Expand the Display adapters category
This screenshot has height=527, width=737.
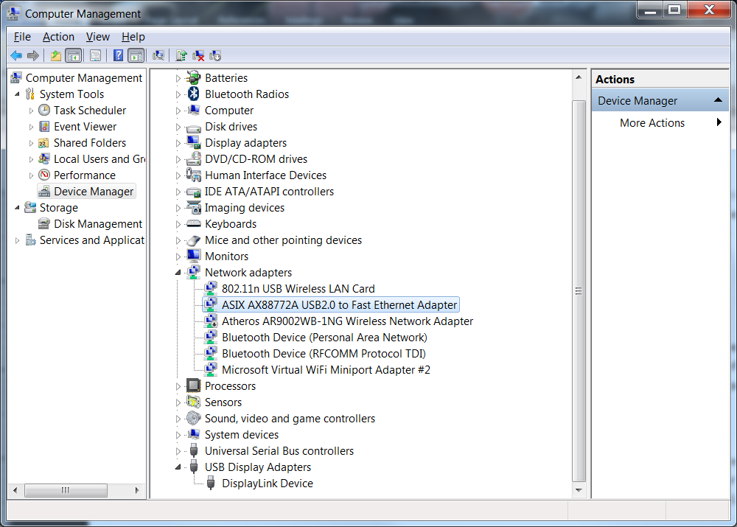click(x=178, y=144)
